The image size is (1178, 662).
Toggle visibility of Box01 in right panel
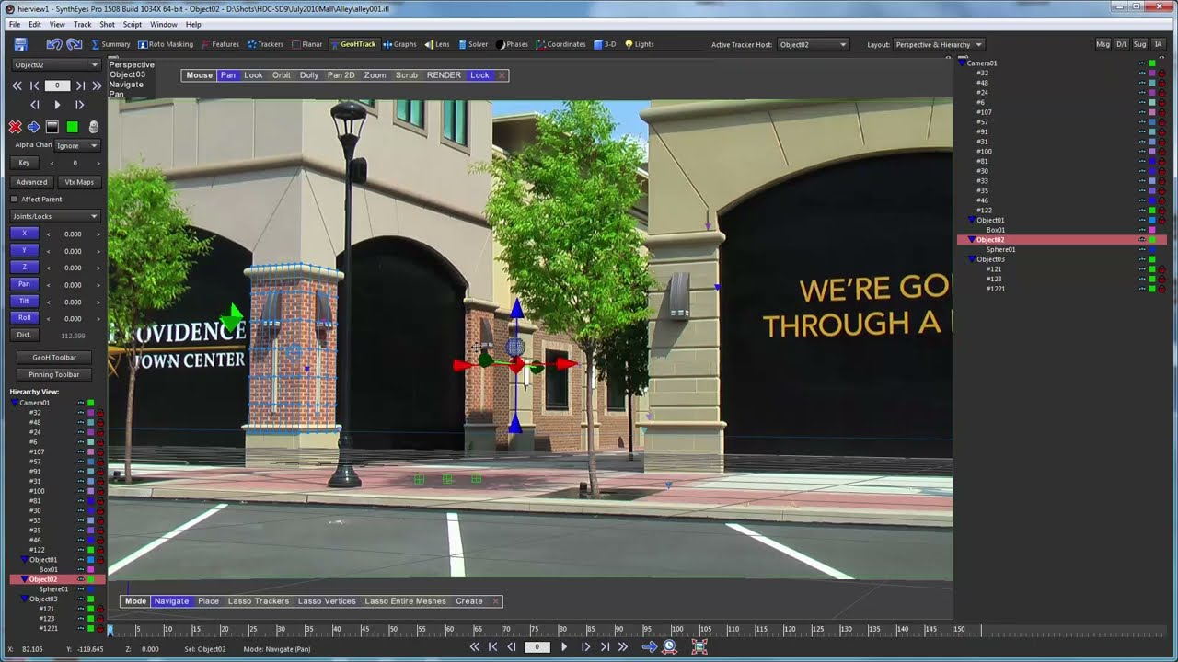pyautogui.click(x=1142, y=230)
